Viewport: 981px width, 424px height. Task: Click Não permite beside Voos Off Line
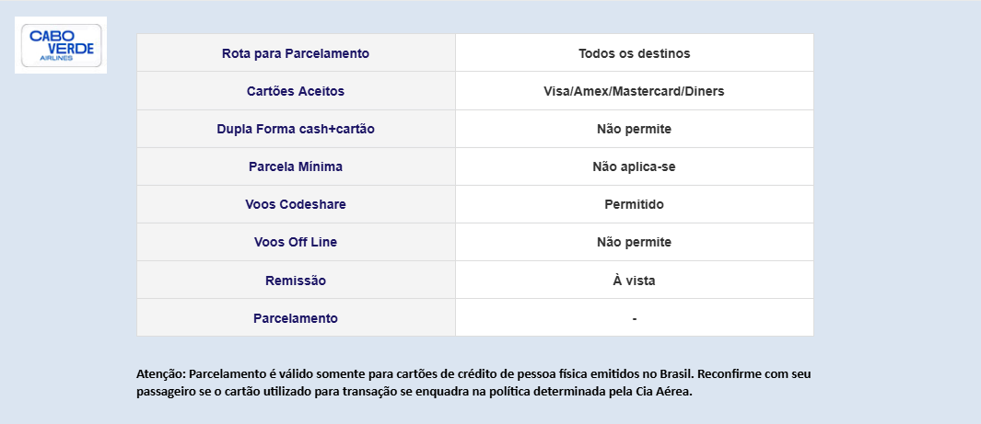pyautogui.click(x=635, y=242)
